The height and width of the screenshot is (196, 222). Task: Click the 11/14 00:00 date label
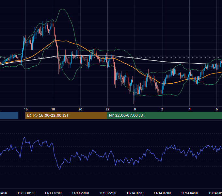(135, 193)
